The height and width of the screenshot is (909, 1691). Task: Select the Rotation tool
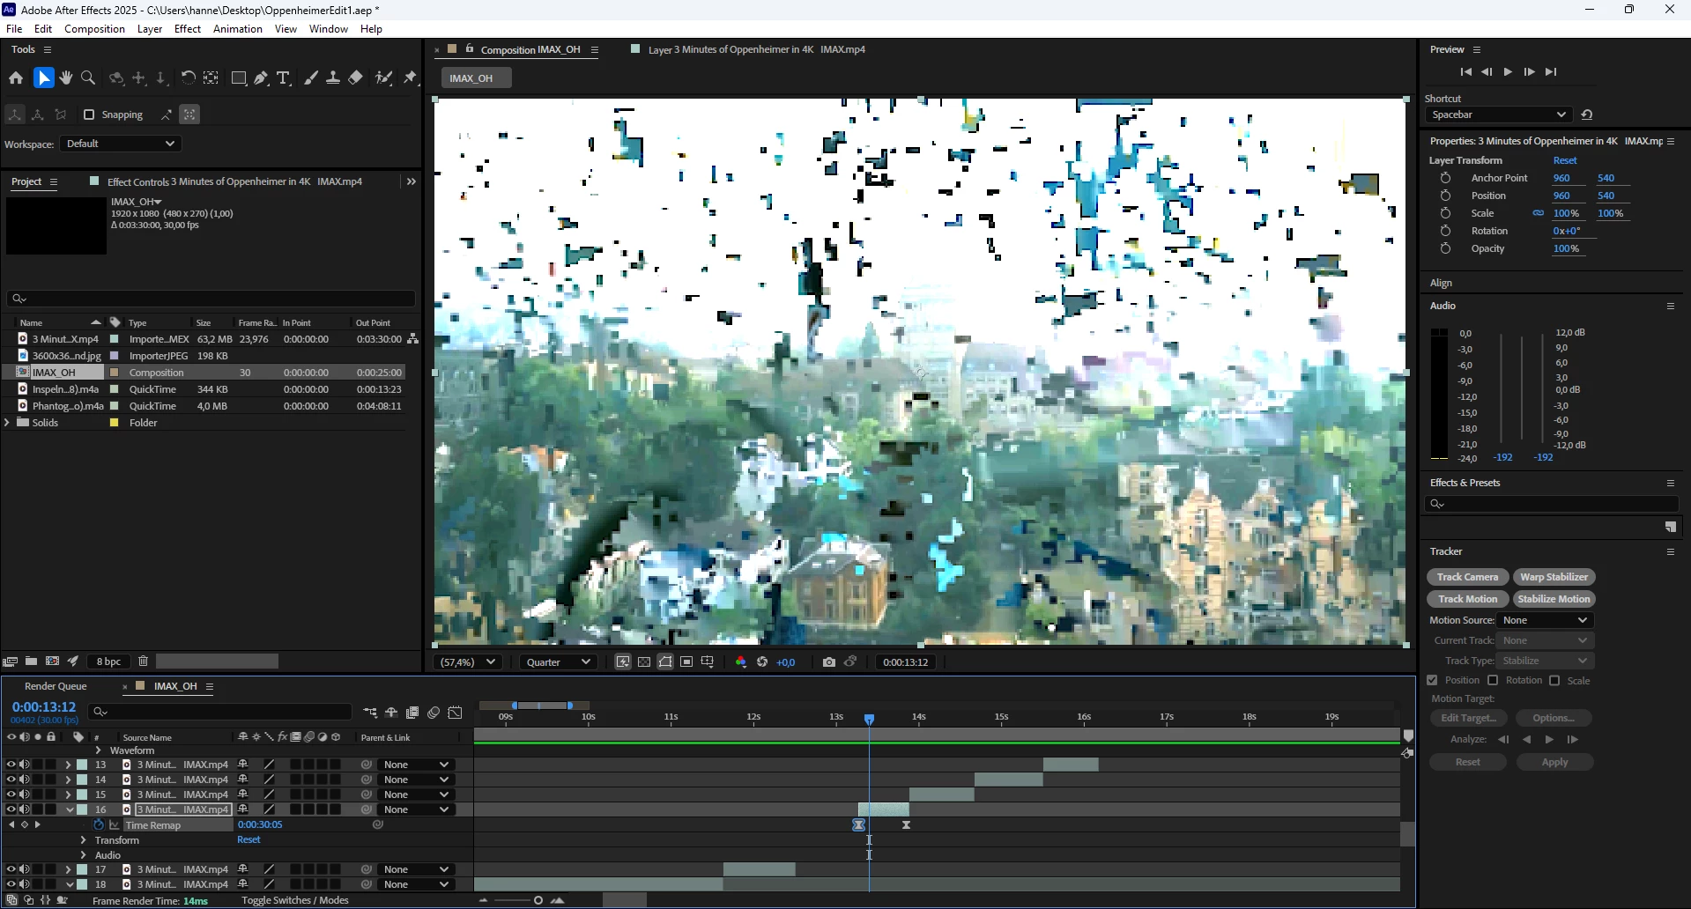pos(188,78)
